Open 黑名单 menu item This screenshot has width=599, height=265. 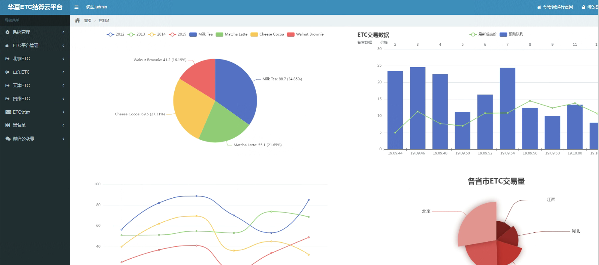click(x=35, y=125)
